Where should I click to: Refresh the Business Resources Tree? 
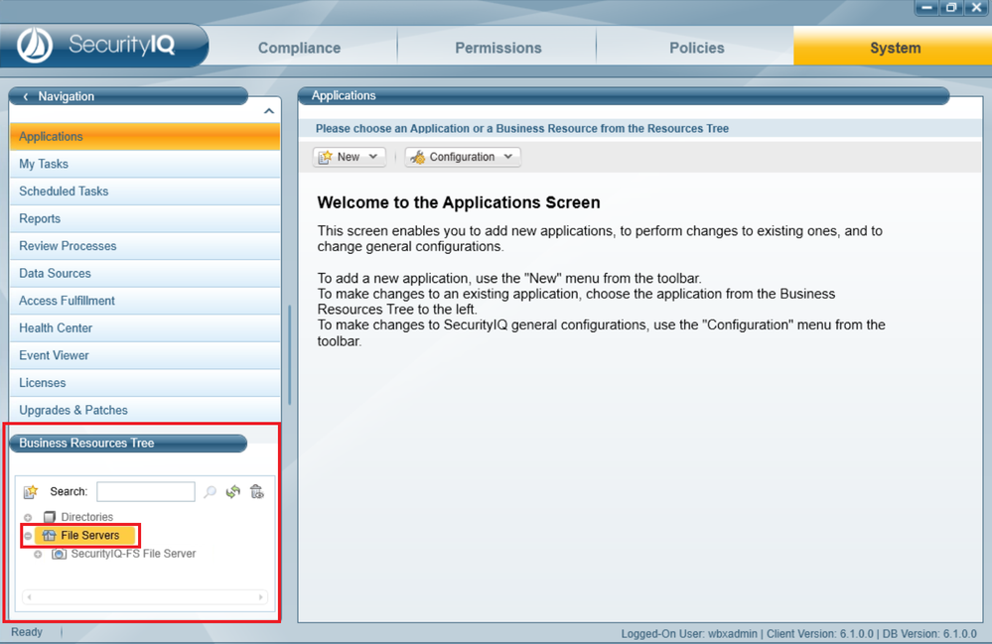pos(231,491)
